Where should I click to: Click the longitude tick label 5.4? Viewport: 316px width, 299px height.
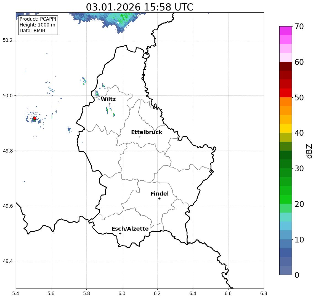16,293
